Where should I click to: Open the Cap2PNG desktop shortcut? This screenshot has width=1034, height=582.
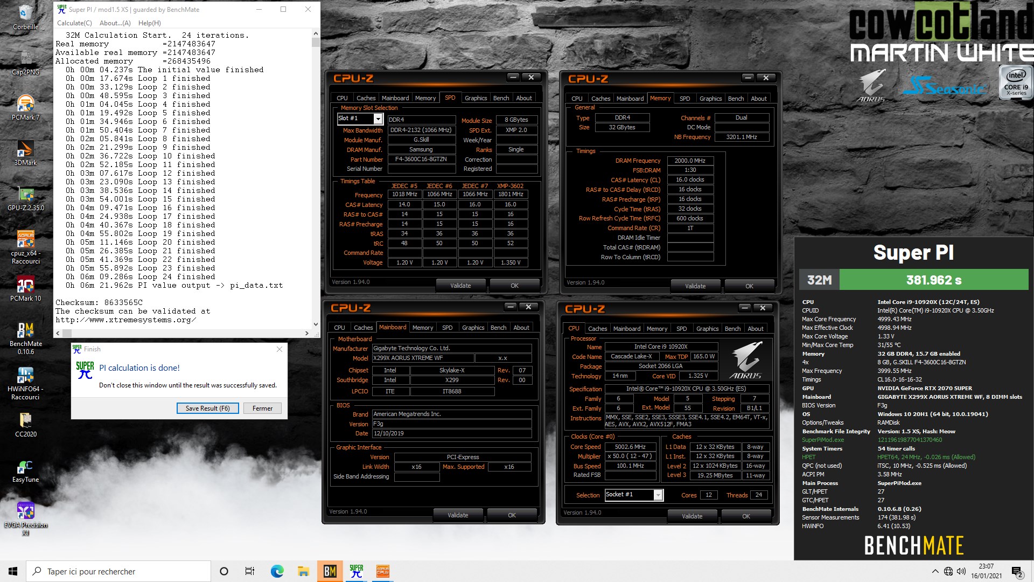tap(25, 62)
